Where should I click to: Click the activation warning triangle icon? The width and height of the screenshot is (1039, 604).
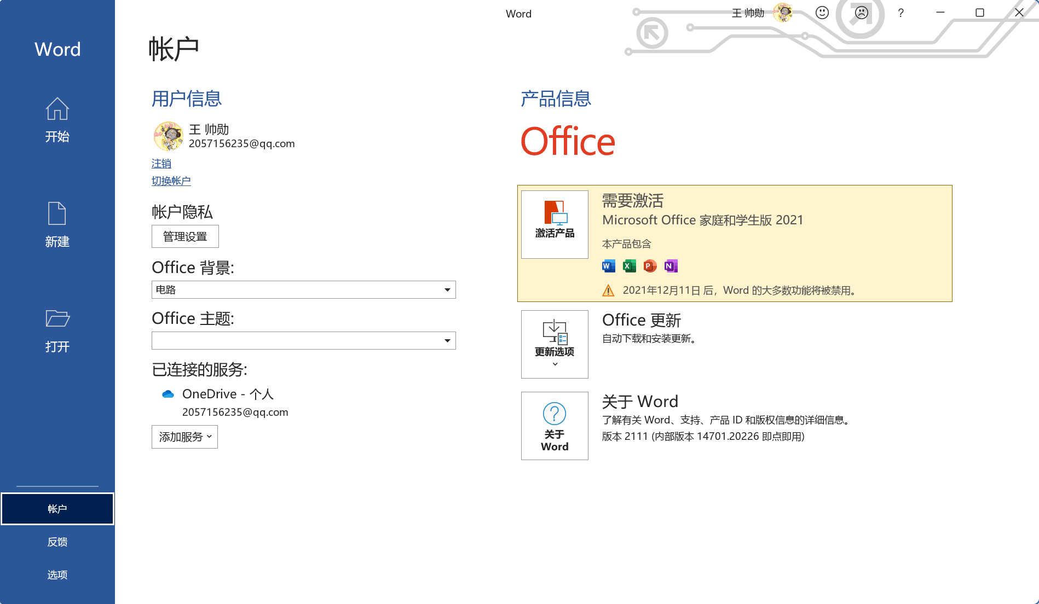608,291
